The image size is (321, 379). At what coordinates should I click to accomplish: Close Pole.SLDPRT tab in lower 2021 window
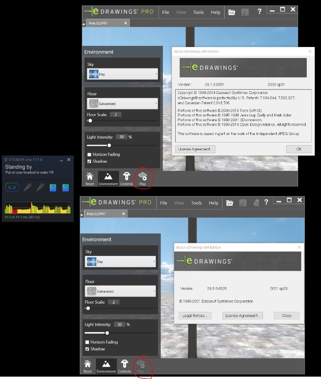[123, 214]
